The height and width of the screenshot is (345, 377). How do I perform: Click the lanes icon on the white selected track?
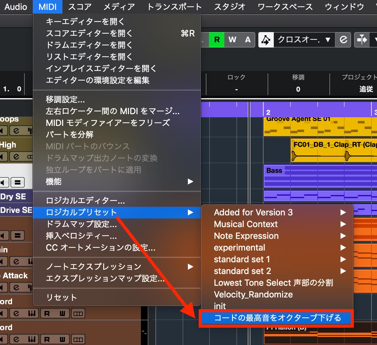tap(18, 182)
